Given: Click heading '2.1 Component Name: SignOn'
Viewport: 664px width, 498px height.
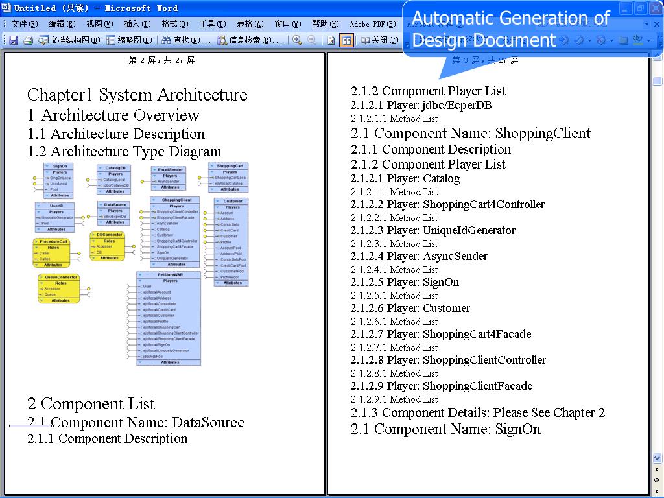Looking at the screenshot, I should pyautogui.click(x=445, y=429).
